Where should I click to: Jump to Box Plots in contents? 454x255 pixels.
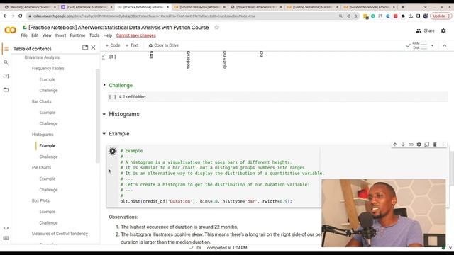(x=40, y=200)
